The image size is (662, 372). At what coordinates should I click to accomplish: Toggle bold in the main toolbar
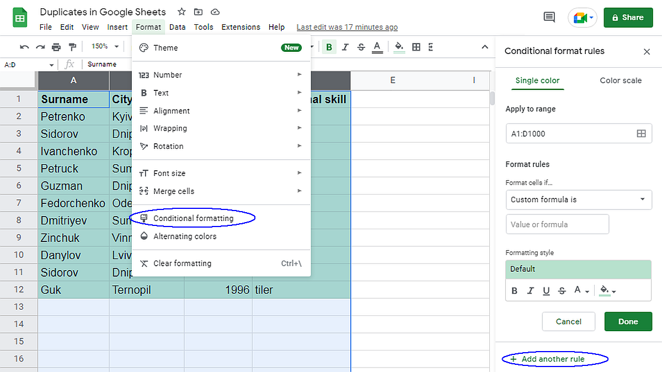click(x=329, y=47)
